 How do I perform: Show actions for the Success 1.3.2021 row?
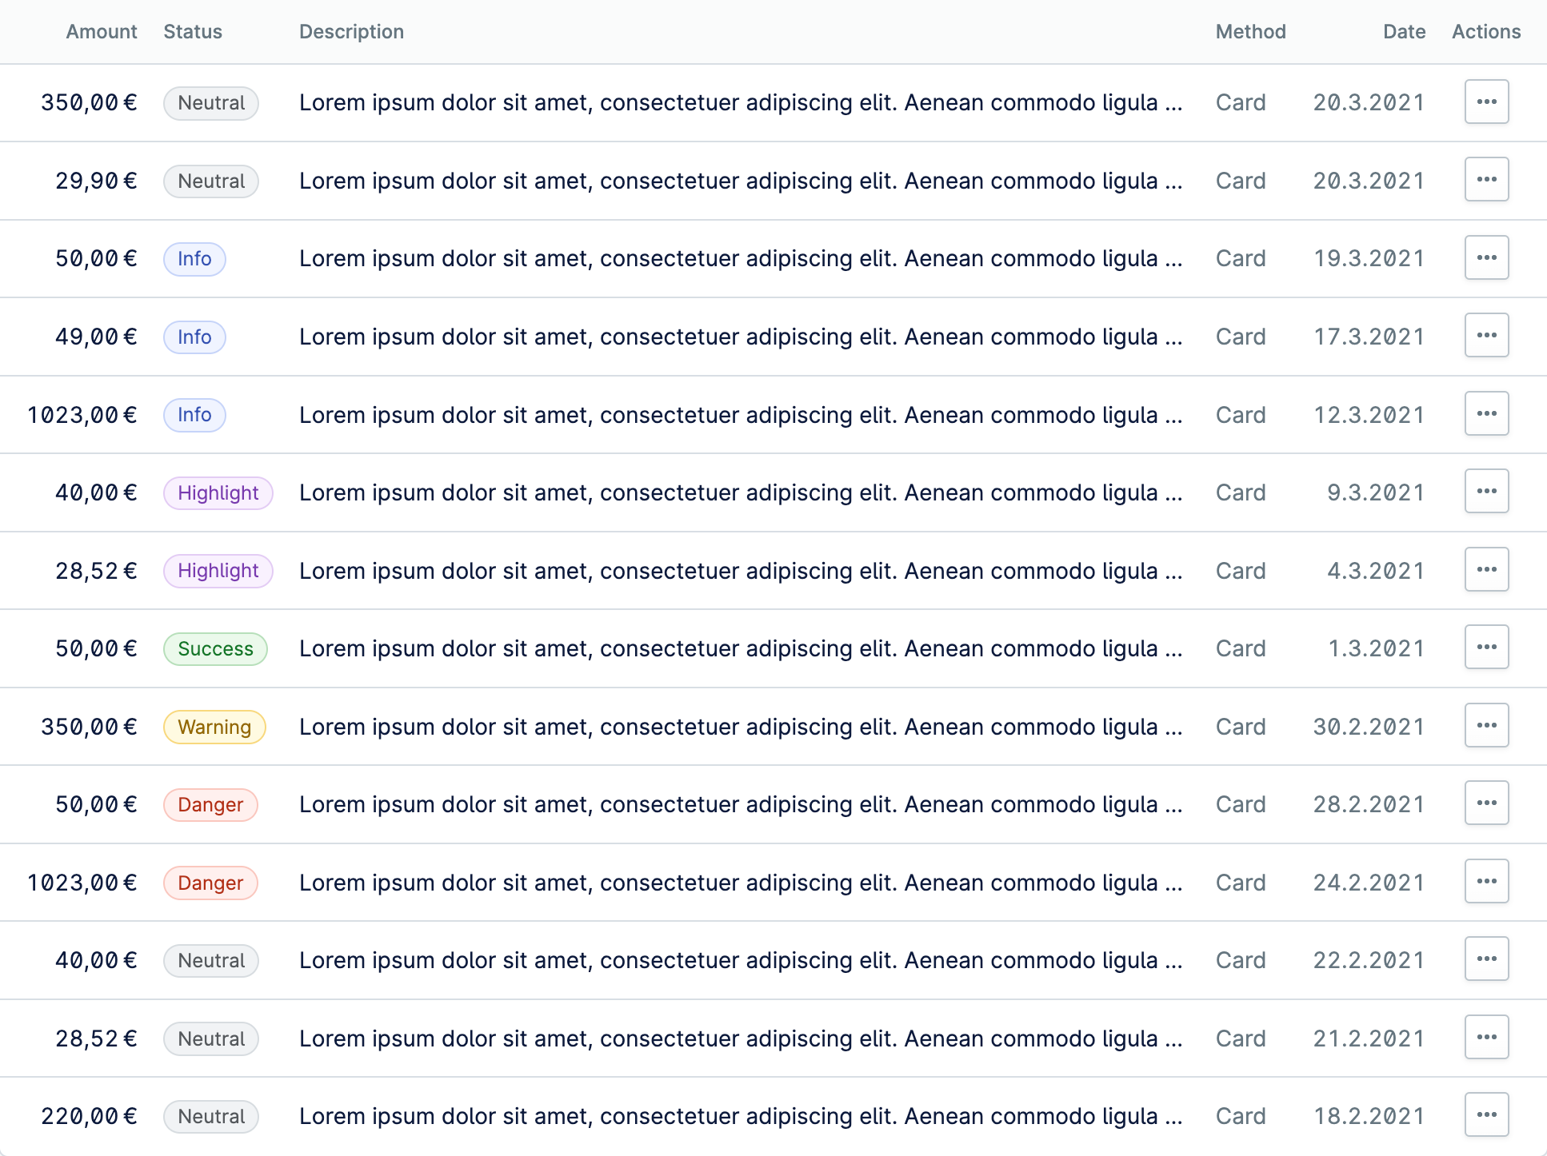point(1486,647)
